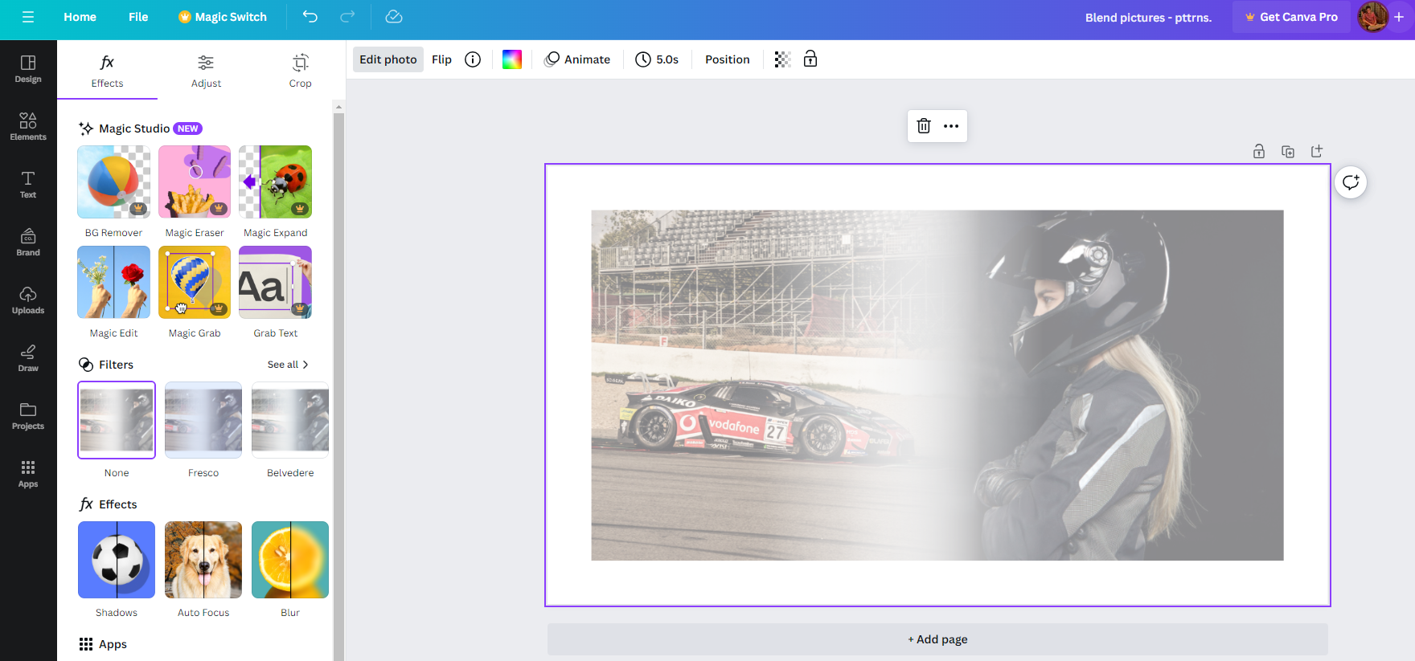Click Get Canva Pro

(1291, 17)
